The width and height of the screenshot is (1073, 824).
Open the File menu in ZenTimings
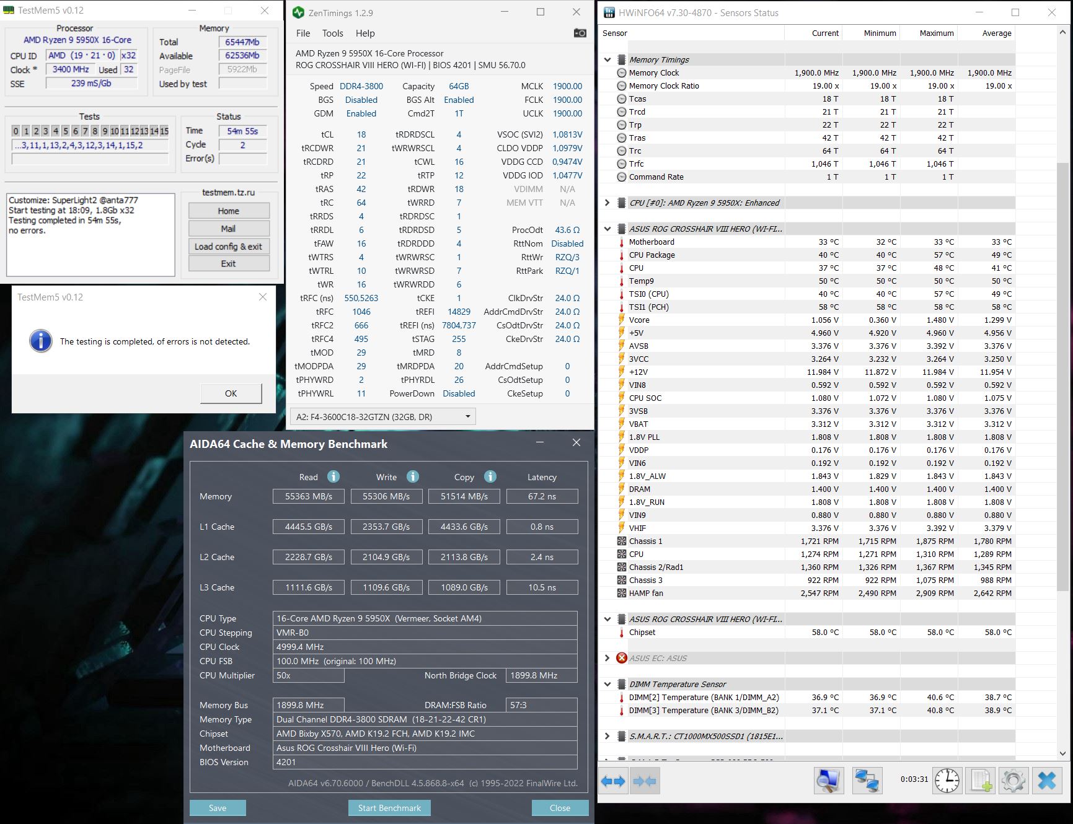tap(303, 33)
